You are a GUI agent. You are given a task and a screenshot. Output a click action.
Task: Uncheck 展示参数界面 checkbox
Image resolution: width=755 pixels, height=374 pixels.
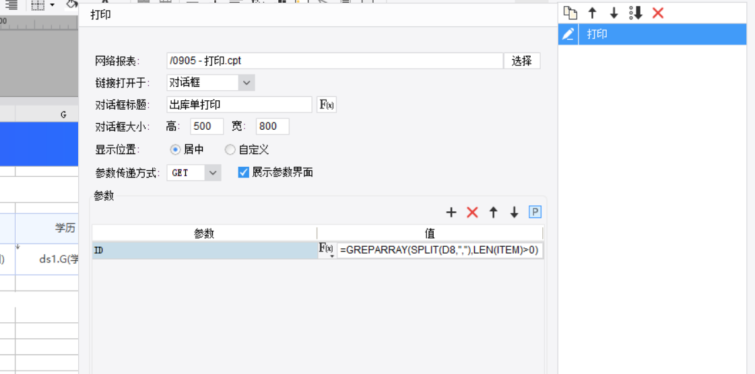[x=244, y=172]
